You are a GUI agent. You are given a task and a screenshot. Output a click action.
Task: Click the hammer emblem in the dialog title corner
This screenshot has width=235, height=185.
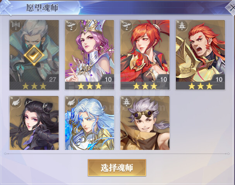tap(6, 7)
